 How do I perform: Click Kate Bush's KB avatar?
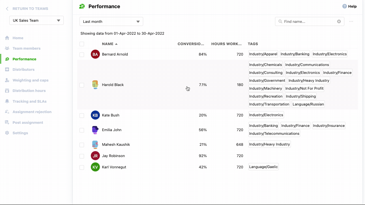[x=95, y=115]
